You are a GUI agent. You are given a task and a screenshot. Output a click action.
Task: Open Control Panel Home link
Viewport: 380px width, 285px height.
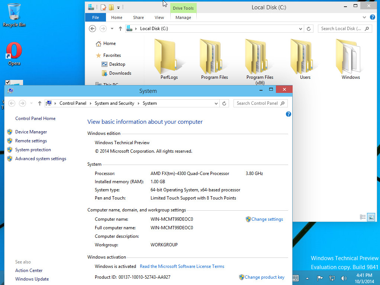[x=35, y=119]
